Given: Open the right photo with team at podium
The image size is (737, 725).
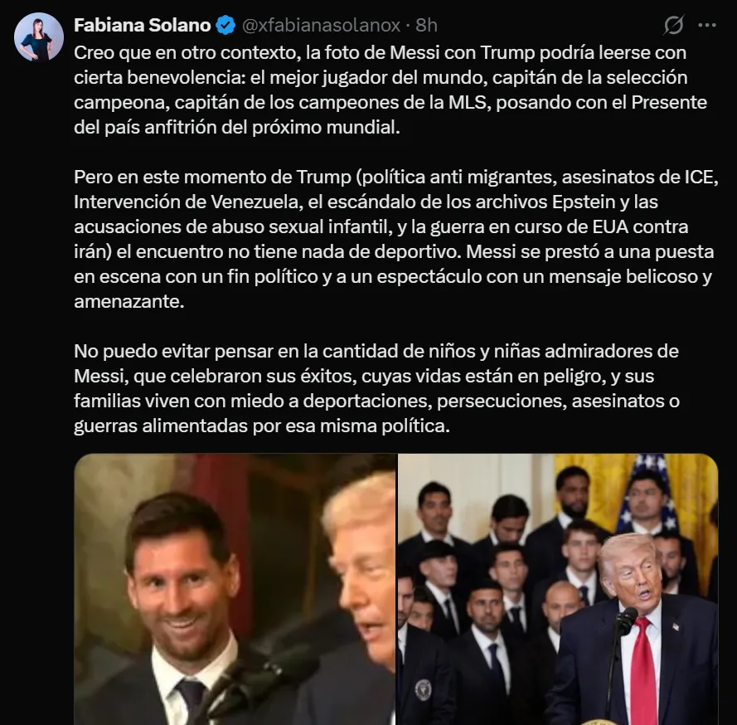Looking at the screenshot, I should click(558, 589).
